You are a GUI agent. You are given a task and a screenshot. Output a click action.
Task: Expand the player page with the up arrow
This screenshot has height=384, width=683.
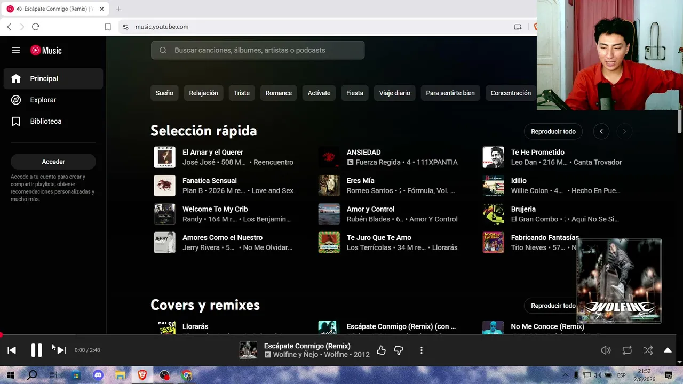[x=668, y=350]
